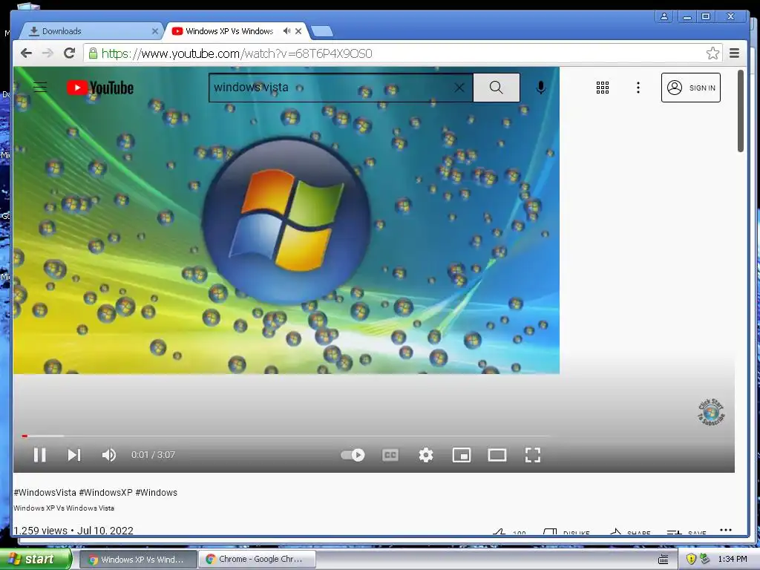Toggle the autoplay switch
The height and width of the screenshot is (570, 760).
click(x=353, y=455)
